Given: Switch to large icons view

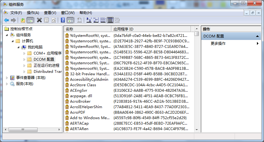Looking at the screenshot, I should point(89,20).
